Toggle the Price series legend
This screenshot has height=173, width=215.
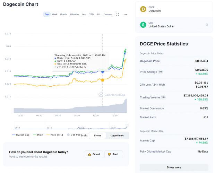(38, 135)
